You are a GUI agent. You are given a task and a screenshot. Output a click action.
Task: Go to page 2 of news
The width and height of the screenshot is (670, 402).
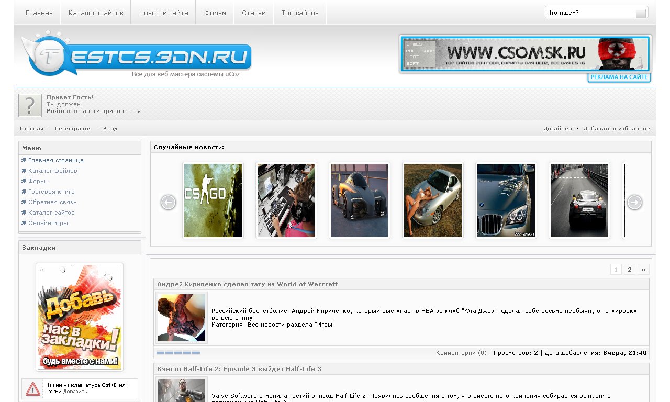[x=630, y=270]
